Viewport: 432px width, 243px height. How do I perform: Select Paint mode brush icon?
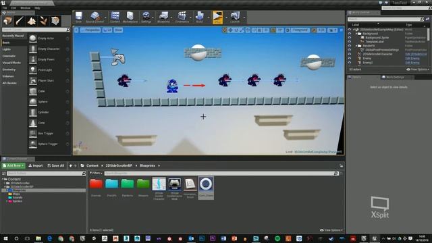[x=20, y=21]
